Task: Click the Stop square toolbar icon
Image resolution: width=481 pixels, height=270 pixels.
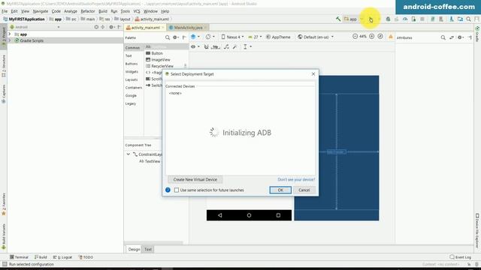Action: [x=422, y=19]
